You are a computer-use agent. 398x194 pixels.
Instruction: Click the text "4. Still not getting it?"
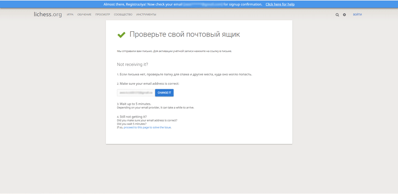132,117
